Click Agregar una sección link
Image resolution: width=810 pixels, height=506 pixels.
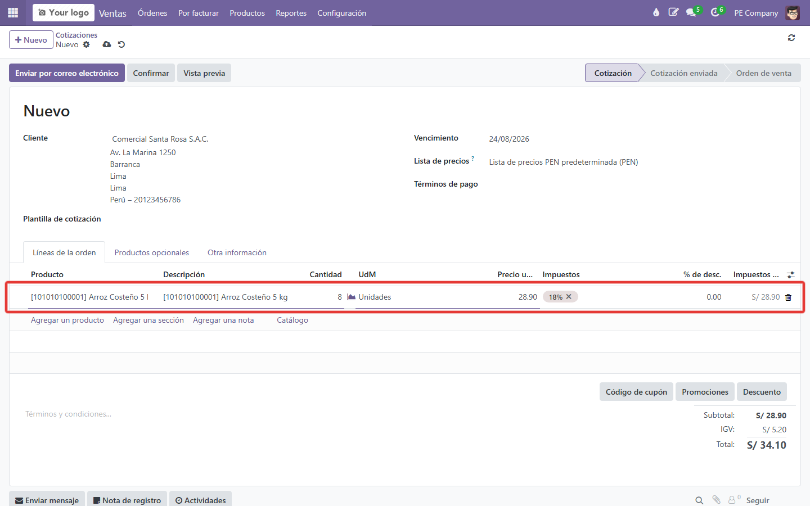pos(148,320)
